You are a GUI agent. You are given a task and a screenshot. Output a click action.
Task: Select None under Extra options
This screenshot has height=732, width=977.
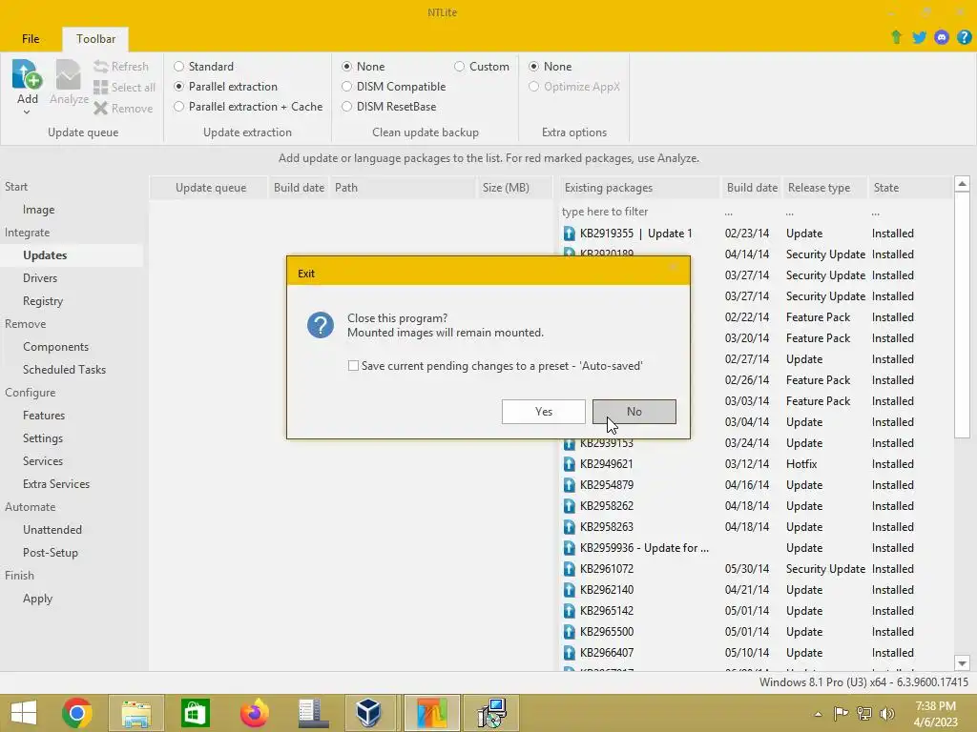coord(533,66)
